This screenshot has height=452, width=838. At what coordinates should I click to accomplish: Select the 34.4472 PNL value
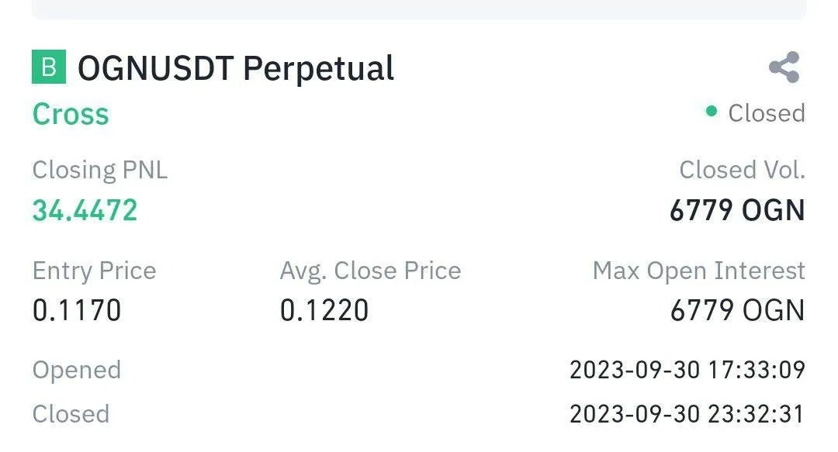(x=85, y=210)
